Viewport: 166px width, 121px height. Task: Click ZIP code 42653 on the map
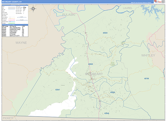pyautogui.click(x=90, y=64)
